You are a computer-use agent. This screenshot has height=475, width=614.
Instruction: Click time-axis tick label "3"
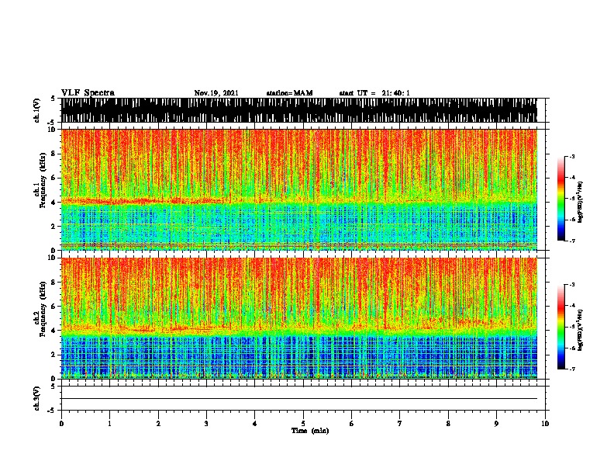(206, 424)
